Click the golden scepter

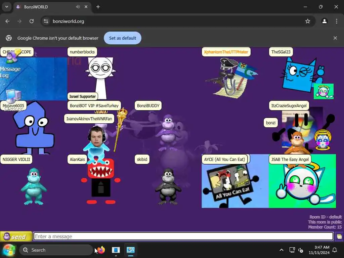(120, 129)
